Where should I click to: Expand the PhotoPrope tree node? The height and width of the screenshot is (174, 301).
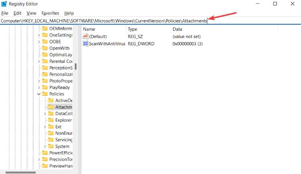[x=39, y=81]
